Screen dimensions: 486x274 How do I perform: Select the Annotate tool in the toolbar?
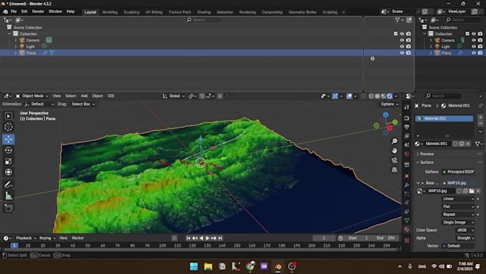(x=9, y=185)
